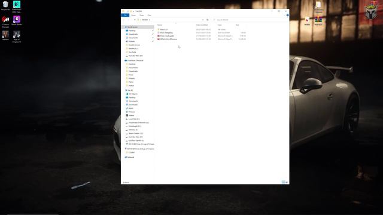383x215 pixels.
Task: Open 3D Objects under This PC
Action: (x=133, y=94)
